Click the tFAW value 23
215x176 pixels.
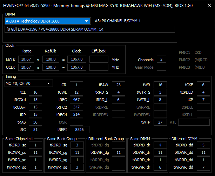click(x=119, y=85)
